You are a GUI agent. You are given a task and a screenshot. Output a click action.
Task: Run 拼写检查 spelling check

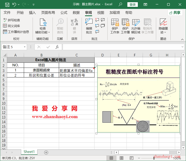pos(11,20)
